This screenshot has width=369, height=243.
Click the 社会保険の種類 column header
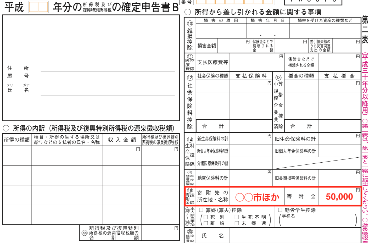(x=213, y=76)
